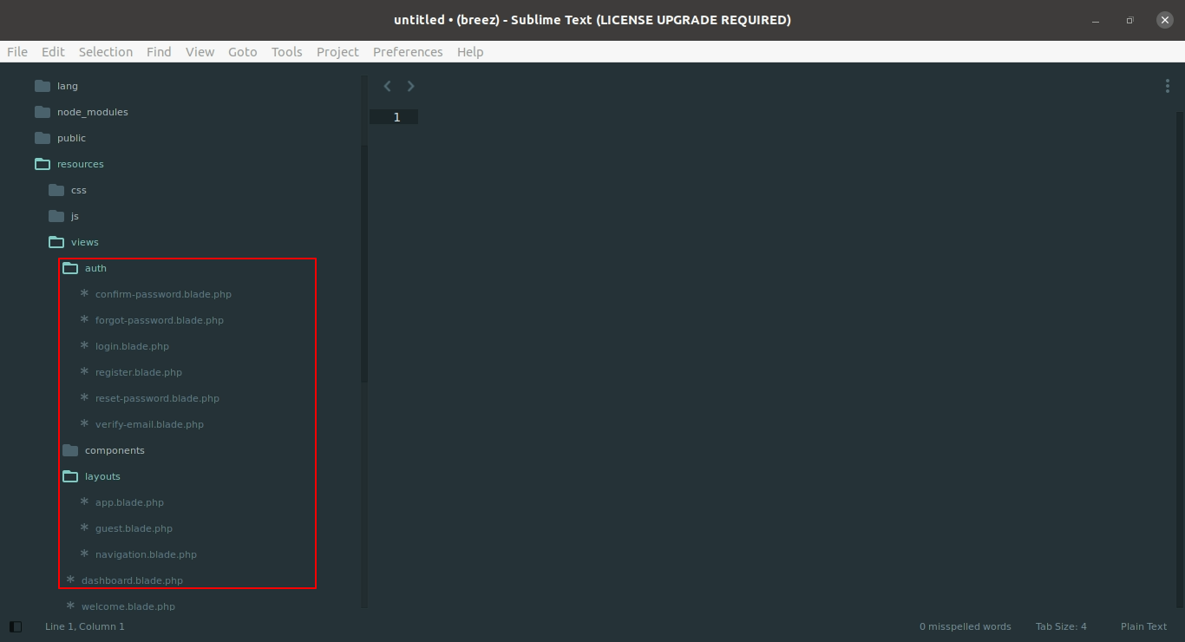
Task: Click the back navigation arrow icon
Action: [x=388, y=86]
